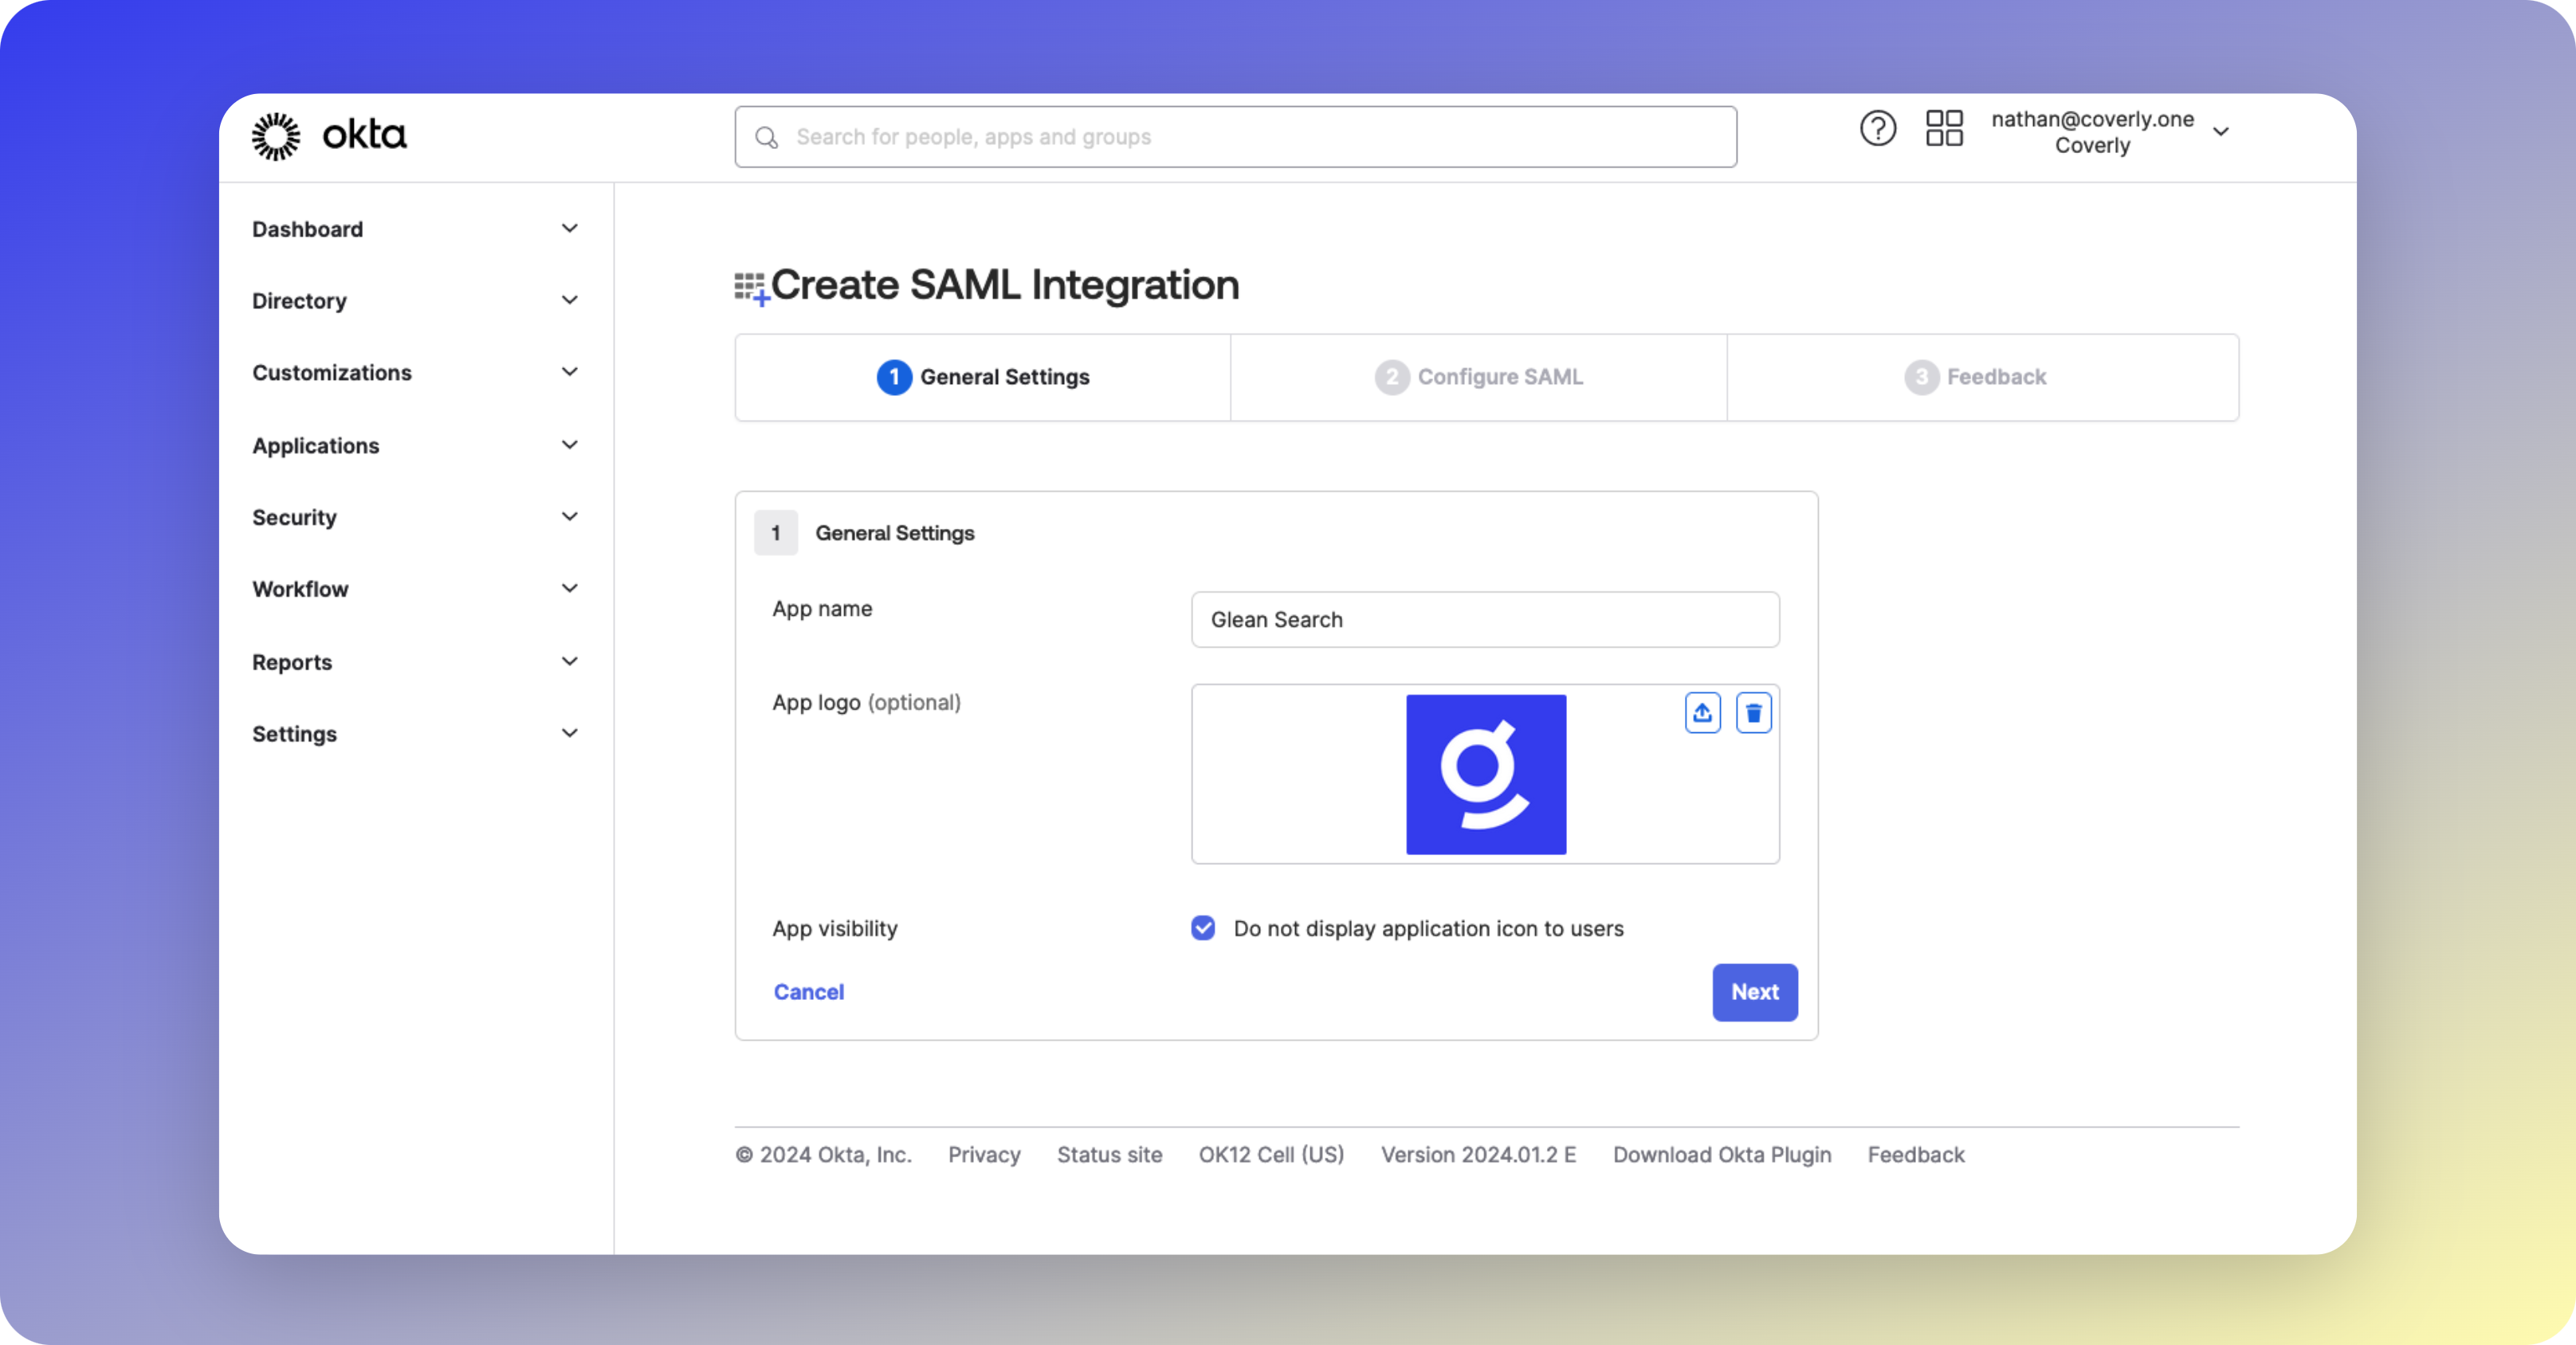
Task: Expand the Security sidebar section
Action: [415, 517]
